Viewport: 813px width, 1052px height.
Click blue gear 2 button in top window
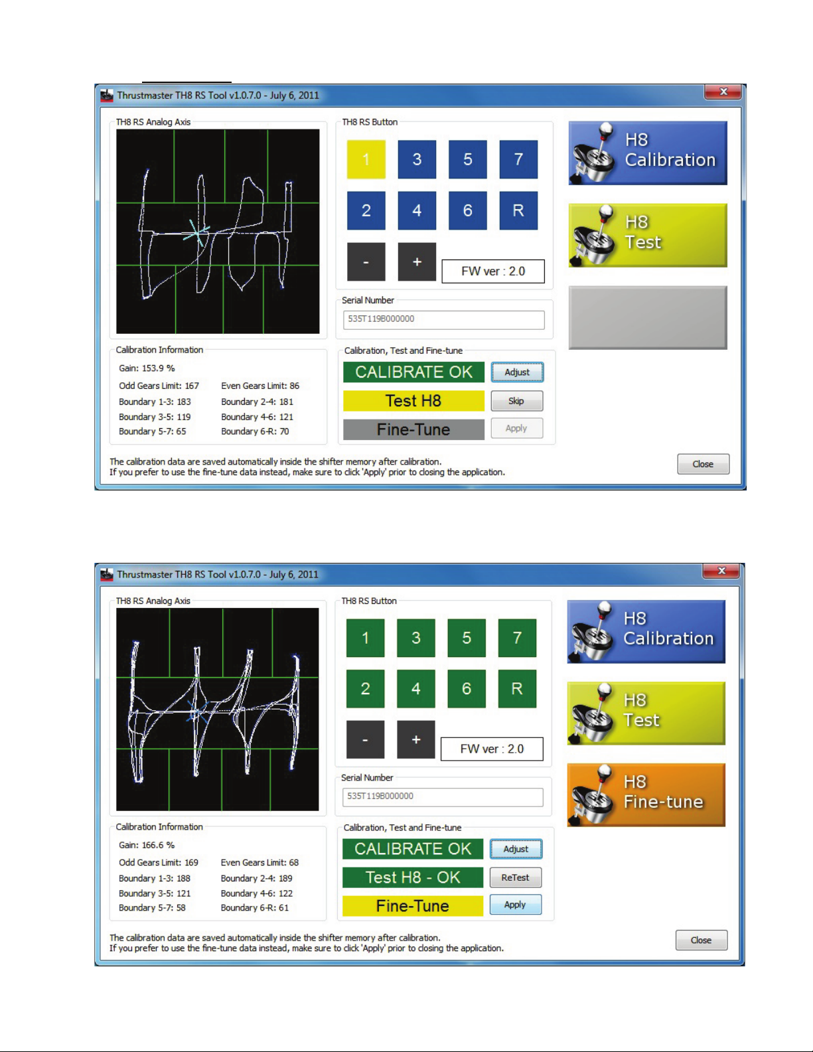(366, 210)
